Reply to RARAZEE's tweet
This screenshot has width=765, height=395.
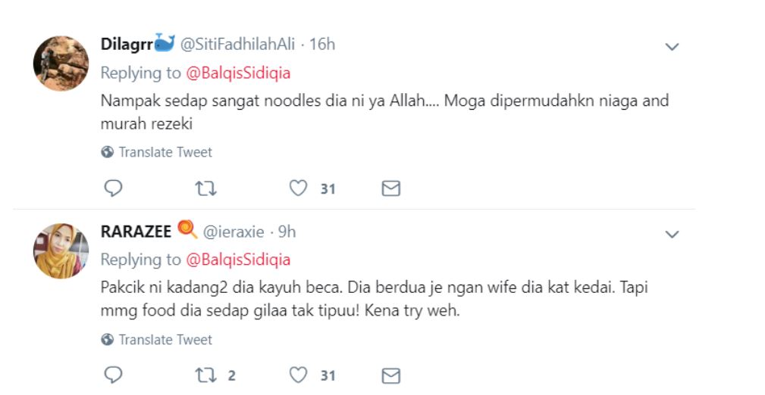point(113,375)
